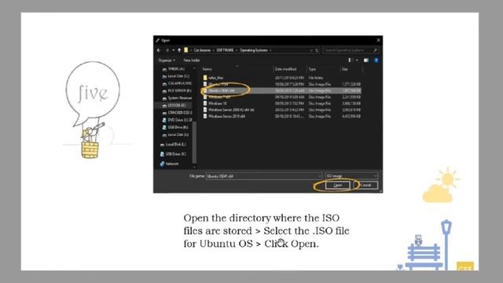The width and height of the screenshot is (503, 283).
Task: Open the Organize menu
Action: click(167, 61)
